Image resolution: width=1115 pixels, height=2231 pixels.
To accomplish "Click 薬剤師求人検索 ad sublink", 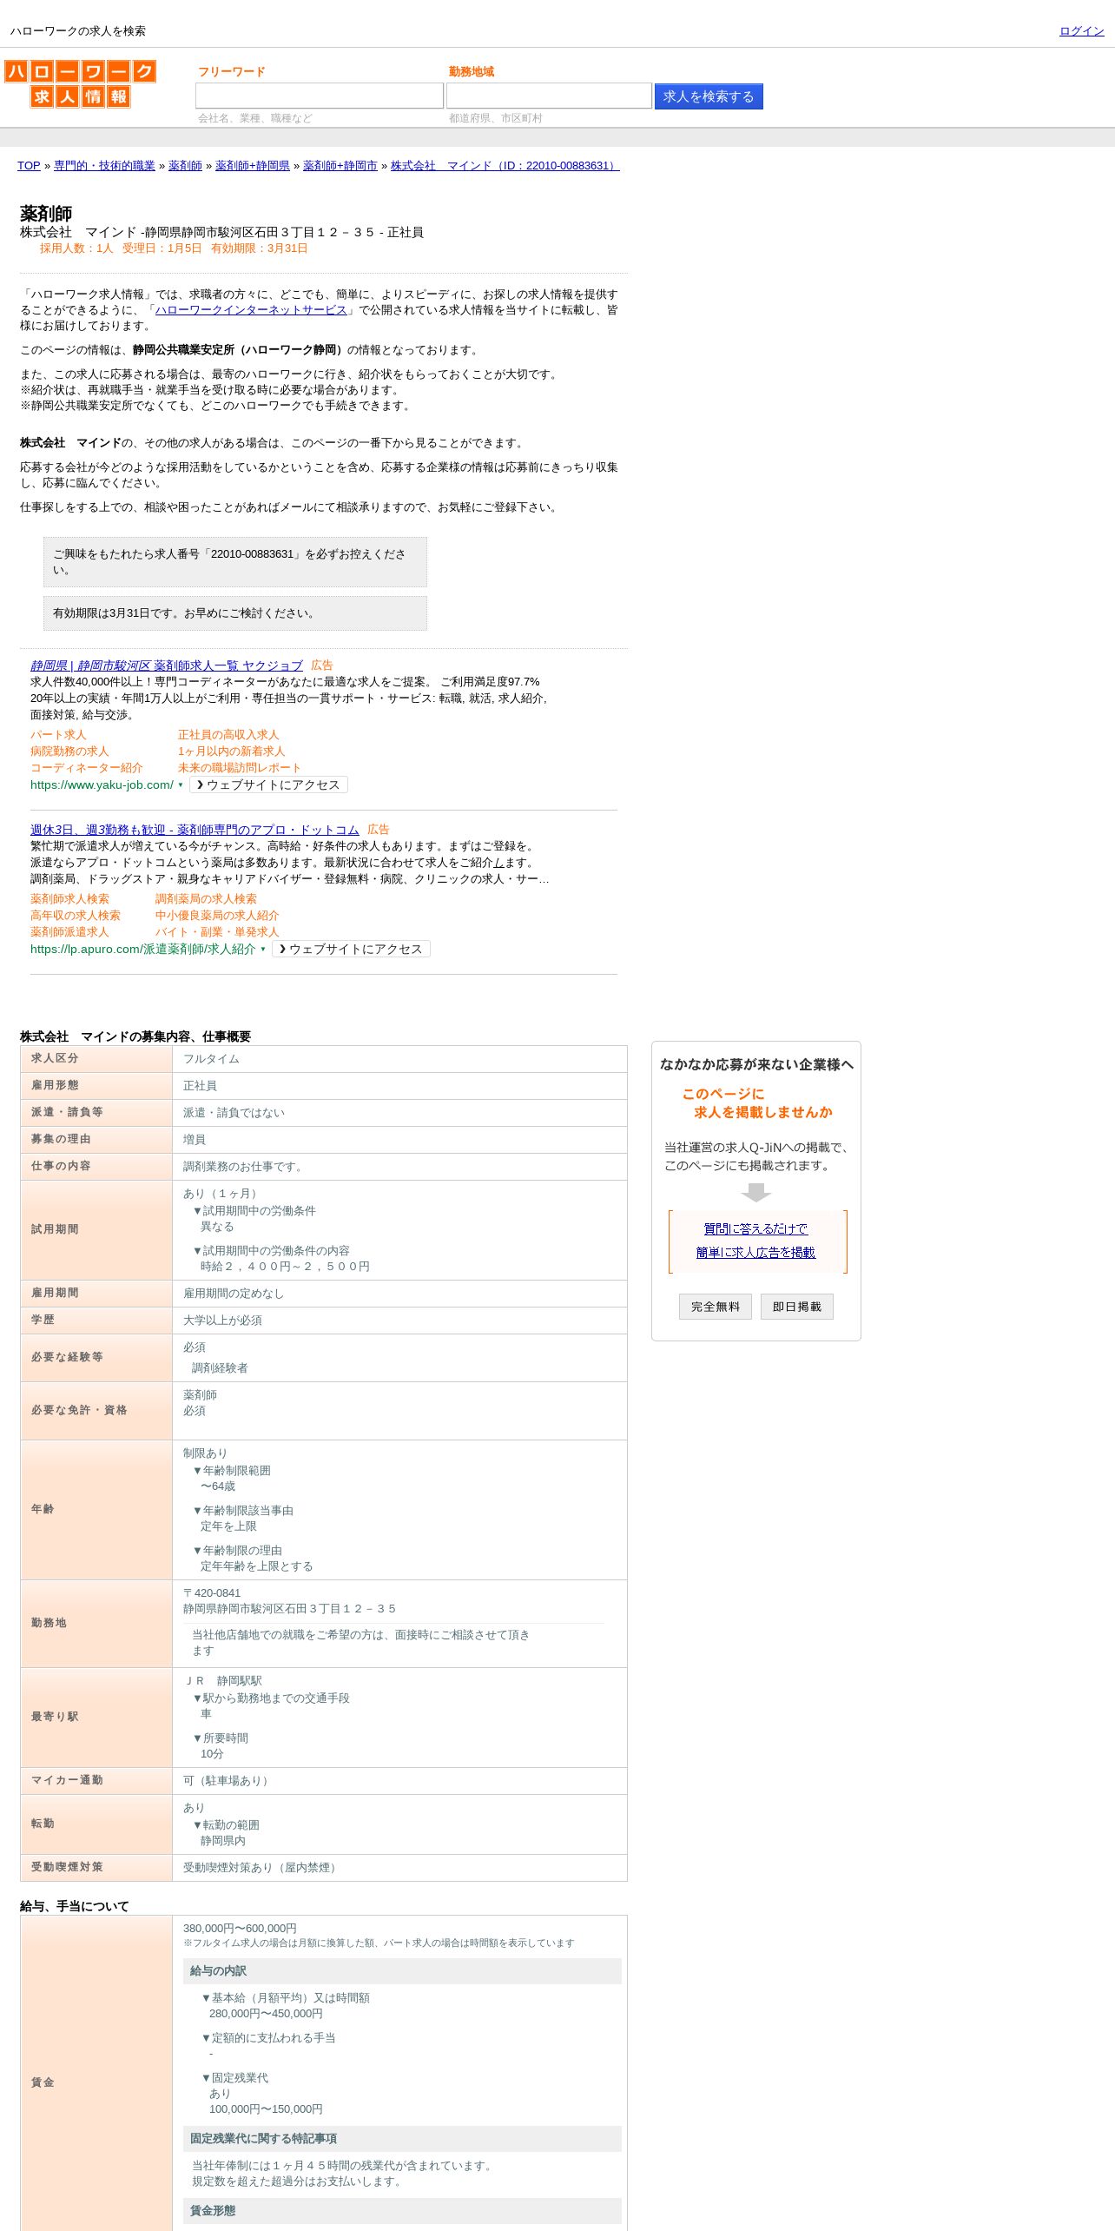I will [69, 899].
